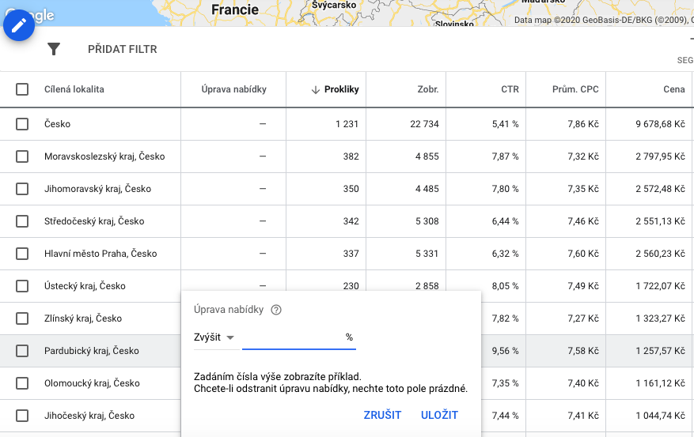Click the blue pencil edit button
Image resolution: width=694 pixels, height=437 pixels.
[19, 26]
